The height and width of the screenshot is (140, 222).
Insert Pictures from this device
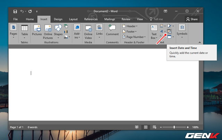(37, 30)
